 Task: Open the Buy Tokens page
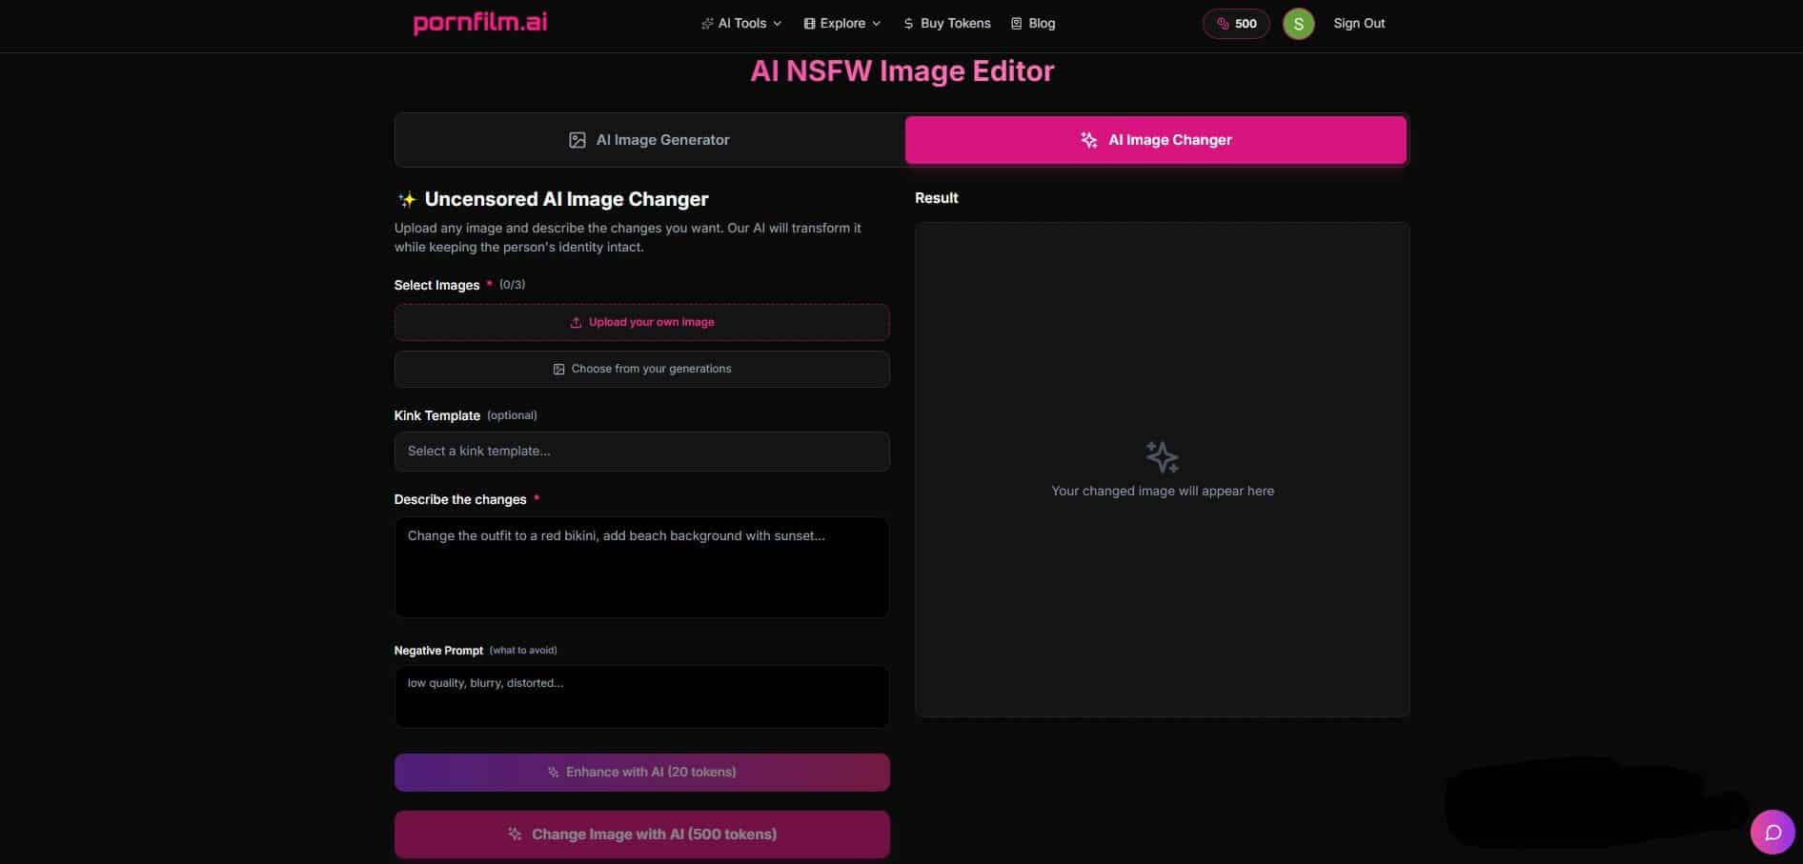pyautogui.click(x=946, y=23)
